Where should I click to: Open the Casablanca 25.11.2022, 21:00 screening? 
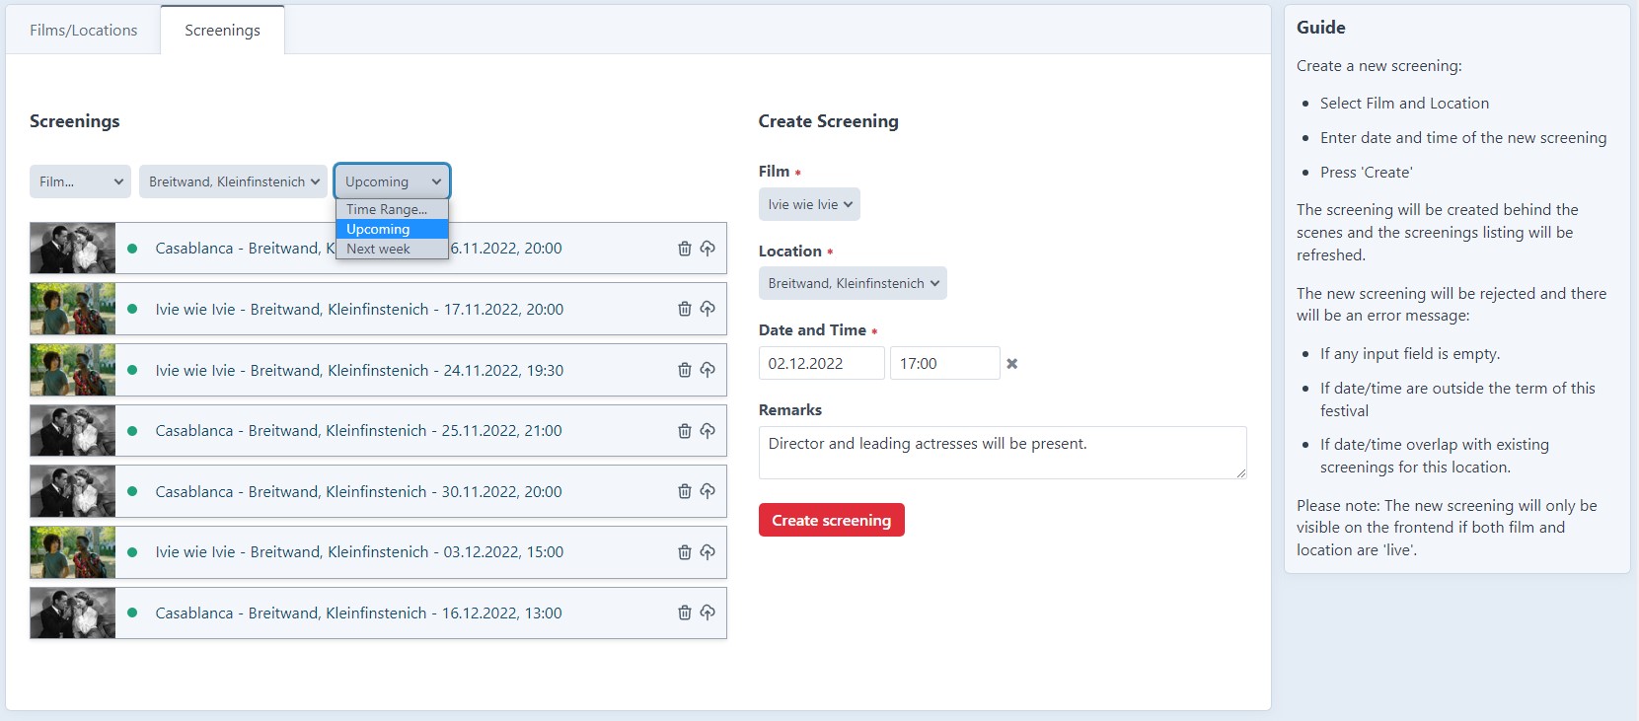tap(358, 431)
